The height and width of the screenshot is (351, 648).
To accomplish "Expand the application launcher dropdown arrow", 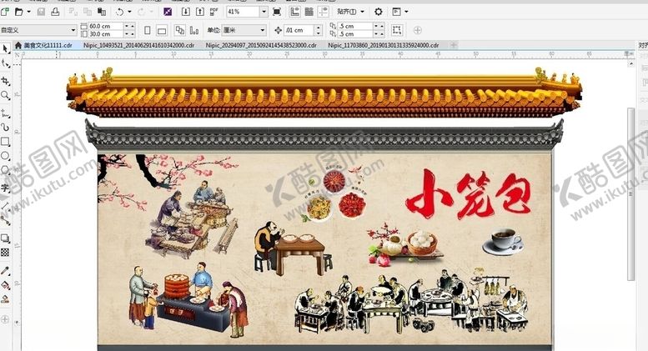I will coord(406,12).
